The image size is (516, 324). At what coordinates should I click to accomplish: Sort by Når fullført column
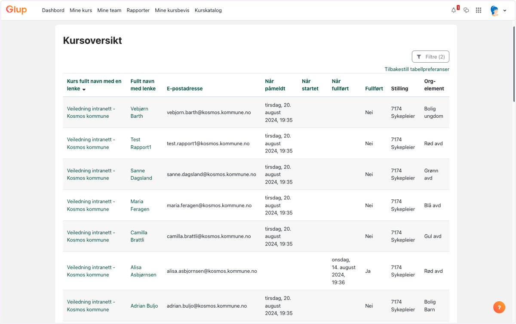point(340,85)
